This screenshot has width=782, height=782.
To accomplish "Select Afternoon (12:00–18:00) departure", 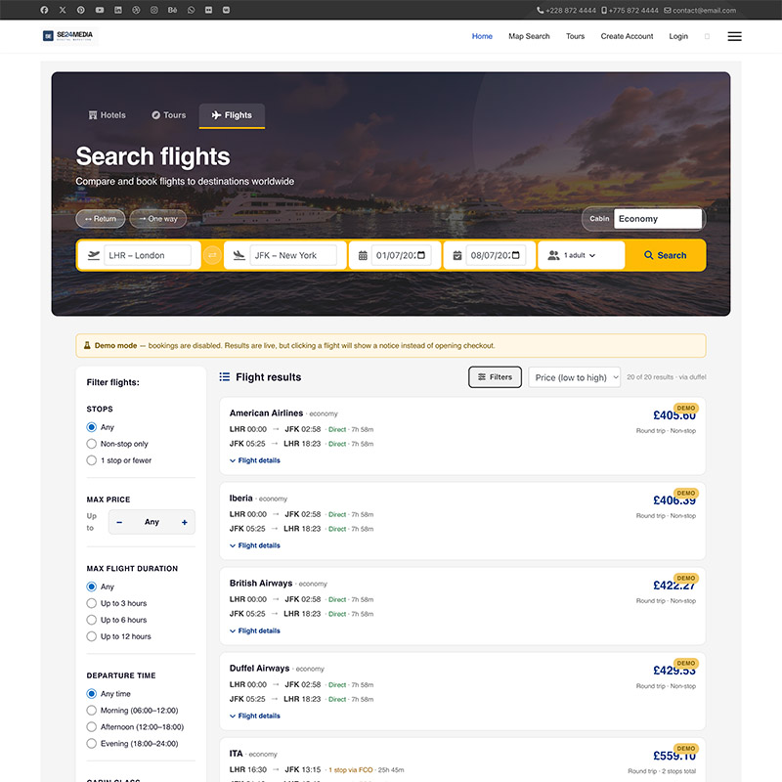I will pos(91,726).
